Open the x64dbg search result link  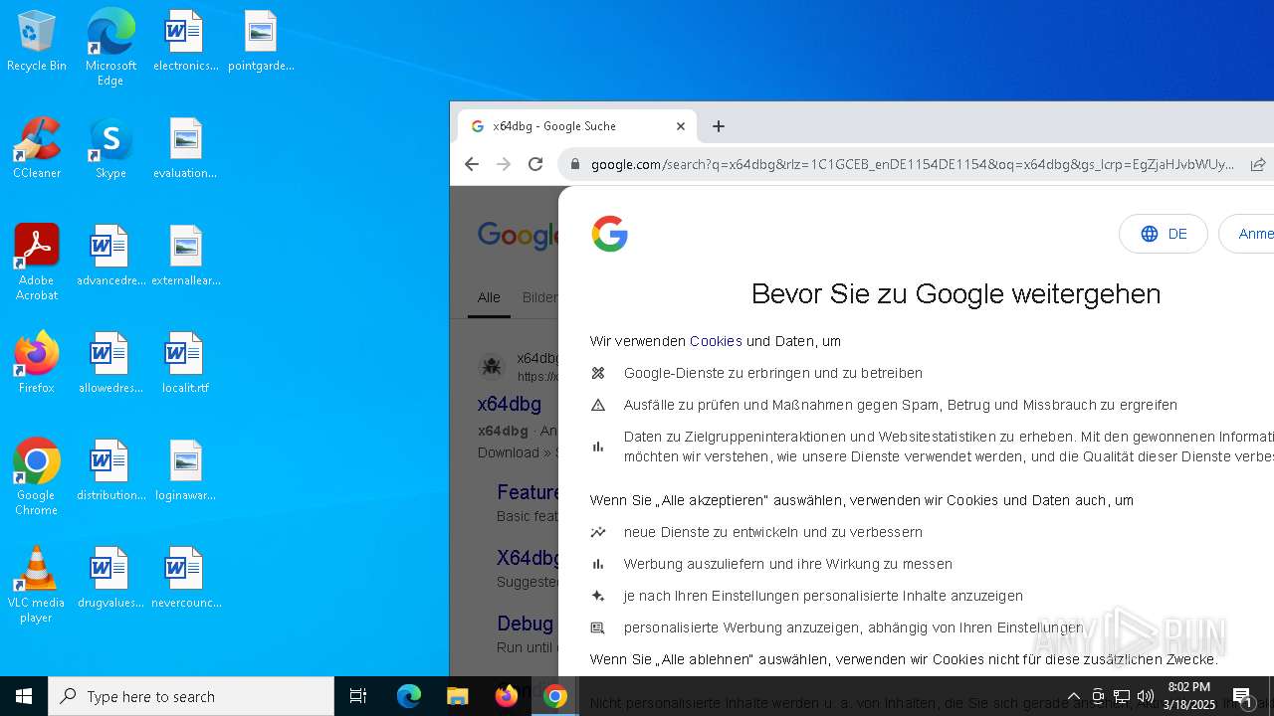coord(509,405)
